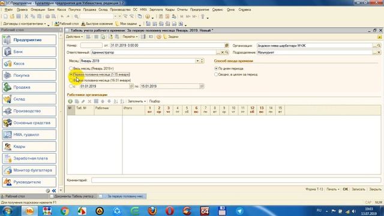The height and width of the screenshot is (216, 384).
Task: Click the move-down arrow in workers toolbar
Action: pos(109,101)
